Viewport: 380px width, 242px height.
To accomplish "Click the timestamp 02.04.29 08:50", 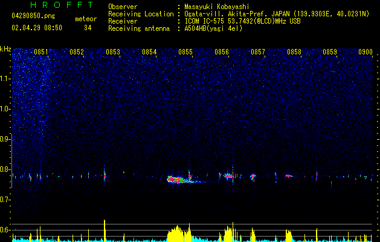I will click(x=37, y=28).
